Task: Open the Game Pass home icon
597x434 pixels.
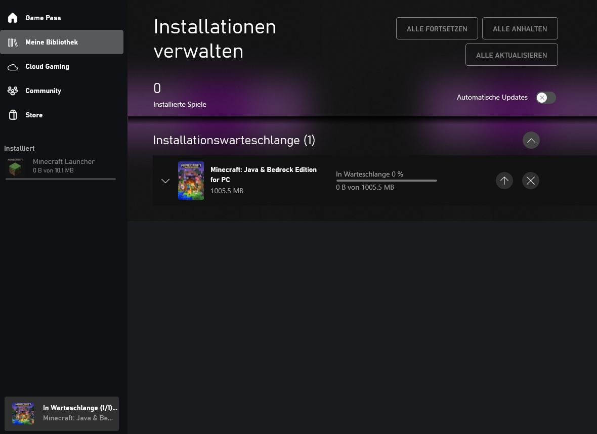Action: click(x=12, y=18)
